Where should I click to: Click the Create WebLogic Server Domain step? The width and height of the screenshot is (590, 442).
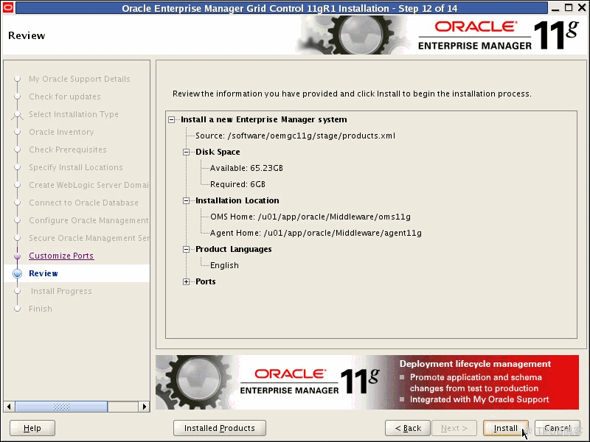tap(88, 185)
